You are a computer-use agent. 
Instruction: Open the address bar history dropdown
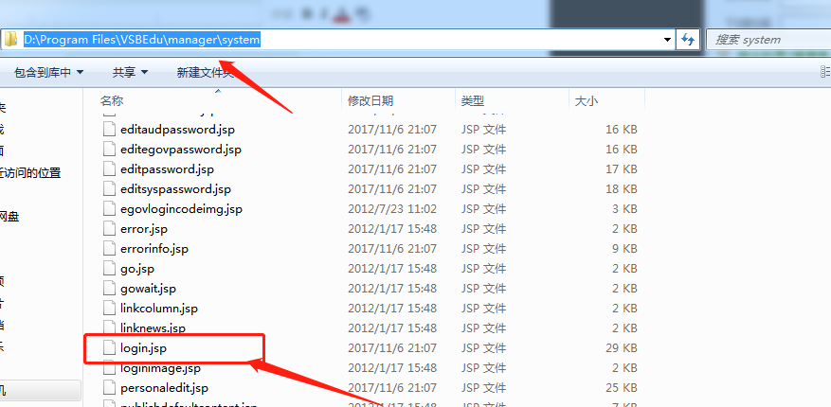pyautogui.click(x=669, y=39)
